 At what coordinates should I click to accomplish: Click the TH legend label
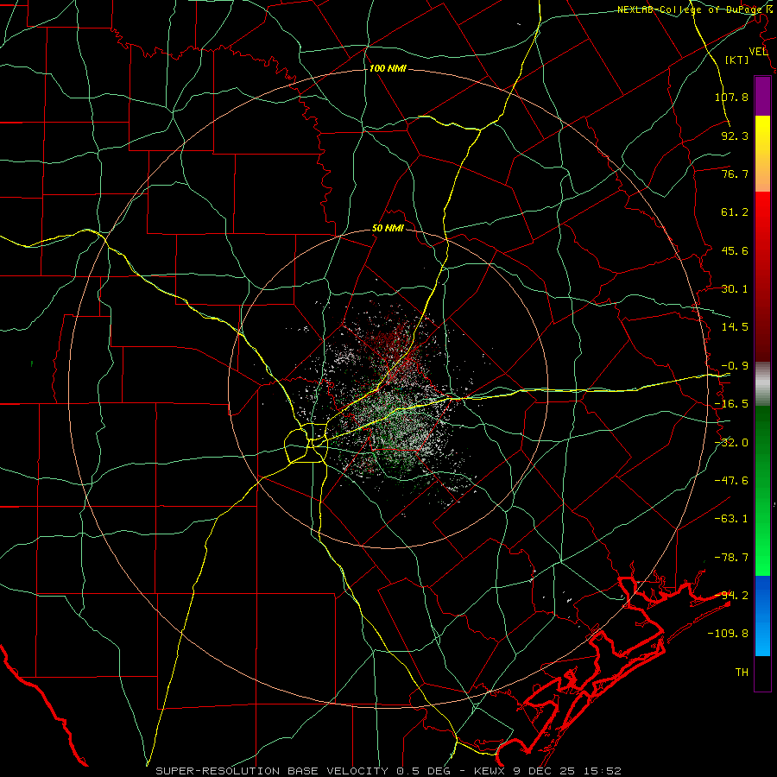[742, 672]
